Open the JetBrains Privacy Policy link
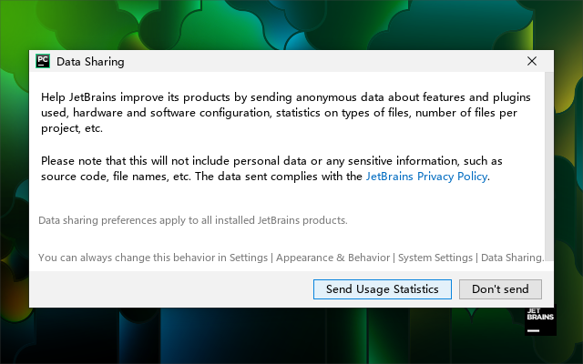Screen dimensions: 583x364 point(426,177)
